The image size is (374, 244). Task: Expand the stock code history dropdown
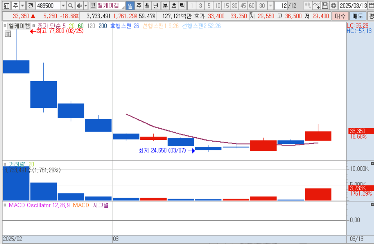tap(63, 5)
